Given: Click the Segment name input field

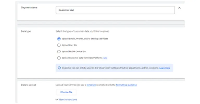Looking at the screenshot, I should click(x=115, y=10).
